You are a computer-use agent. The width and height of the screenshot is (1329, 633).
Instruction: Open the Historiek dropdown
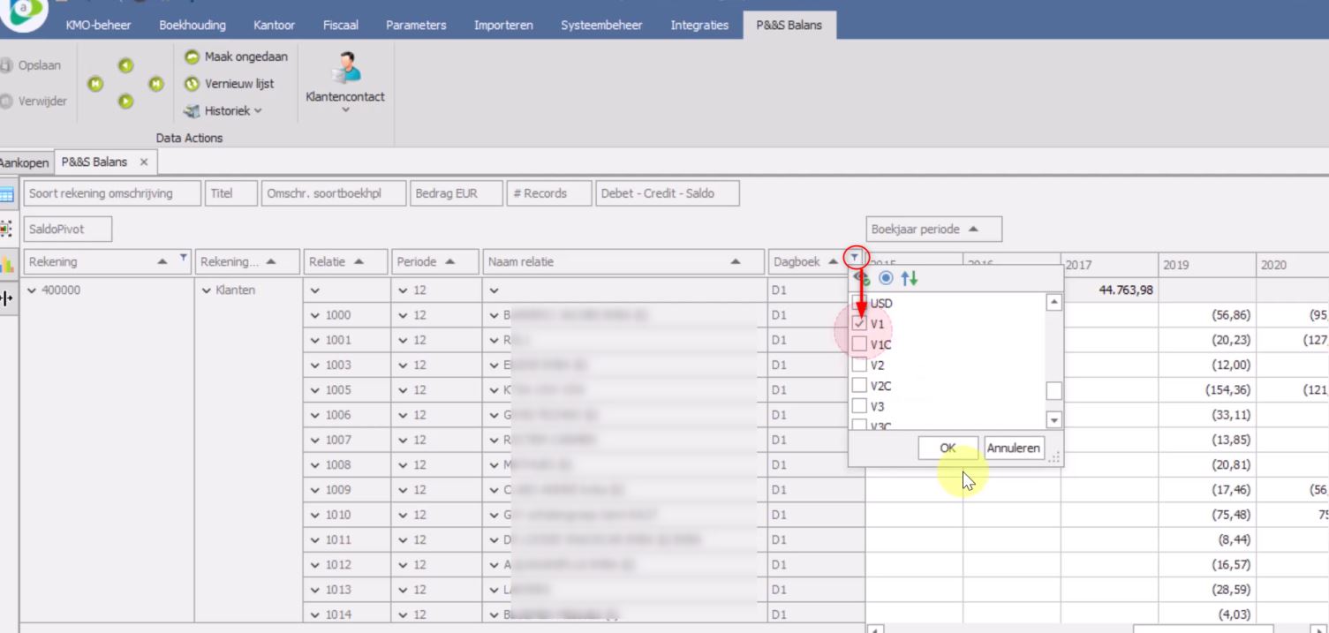(223, 111)
